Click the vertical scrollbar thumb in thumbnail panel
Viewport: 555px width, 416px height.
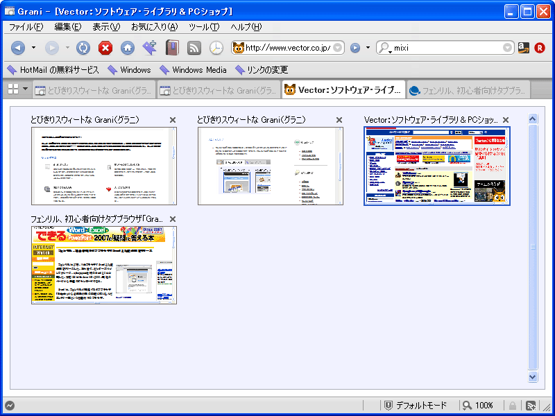pyautogui.click(x=533, y=247)
